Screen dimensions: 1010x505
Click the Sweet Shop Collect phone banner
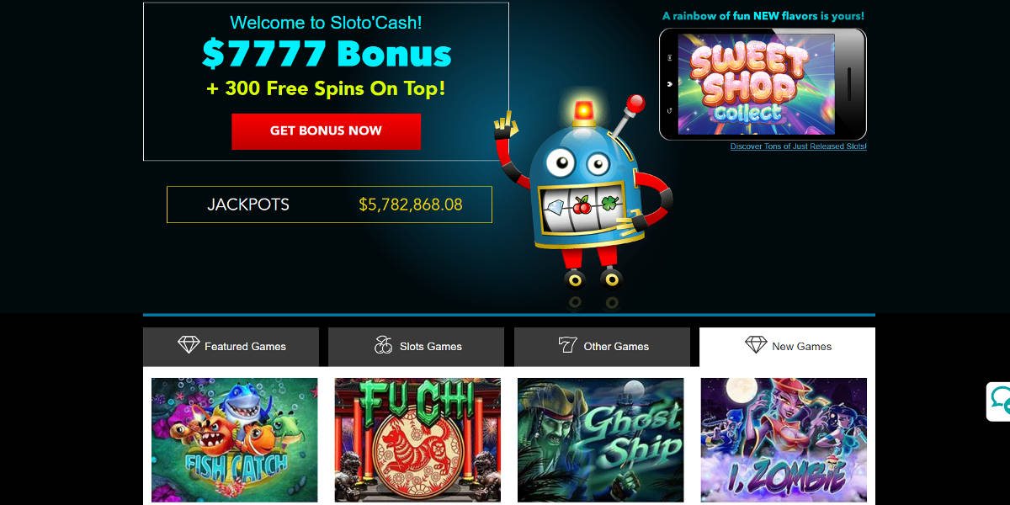[763, 84]
